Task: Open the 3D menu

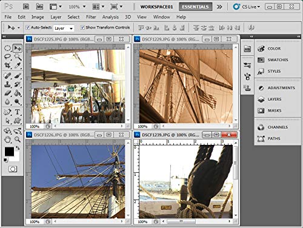Action: (128, 17)
